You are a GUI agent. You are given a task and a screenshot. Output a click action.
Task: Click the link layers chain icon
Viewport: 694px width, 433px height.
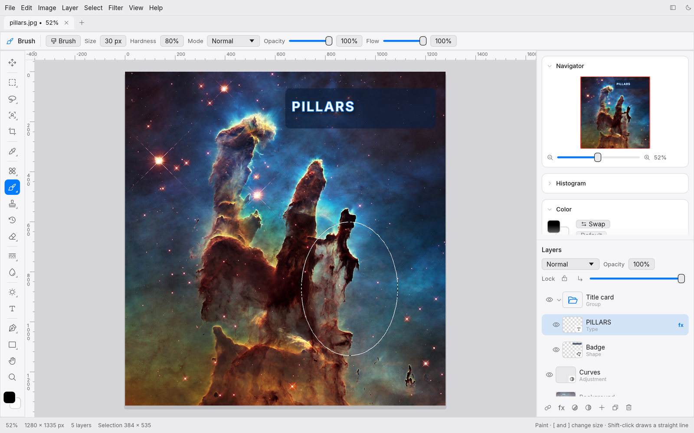pyautogui.click(x=548, y=407)
